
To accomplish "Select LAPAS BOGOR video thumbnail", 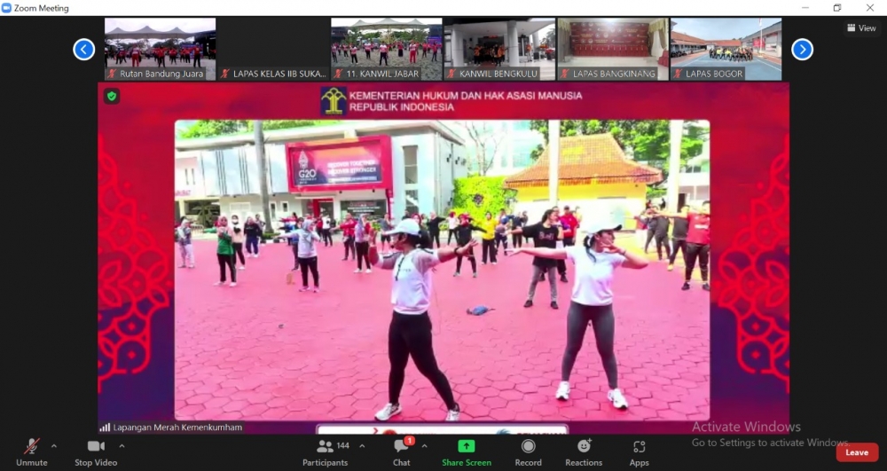I will (x=726, y=49).
